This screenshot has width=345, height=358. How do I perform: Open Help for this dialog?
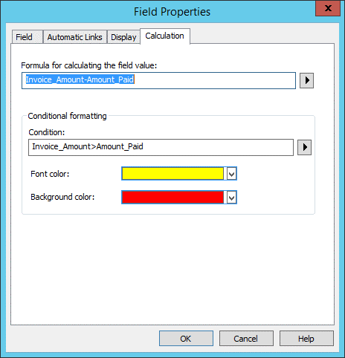point(306,338)
